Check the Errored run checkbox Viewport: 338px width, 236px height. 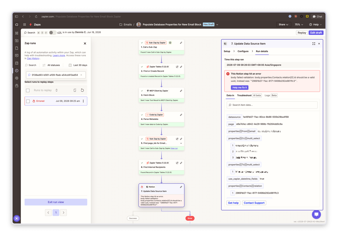[x=28, y=101]
